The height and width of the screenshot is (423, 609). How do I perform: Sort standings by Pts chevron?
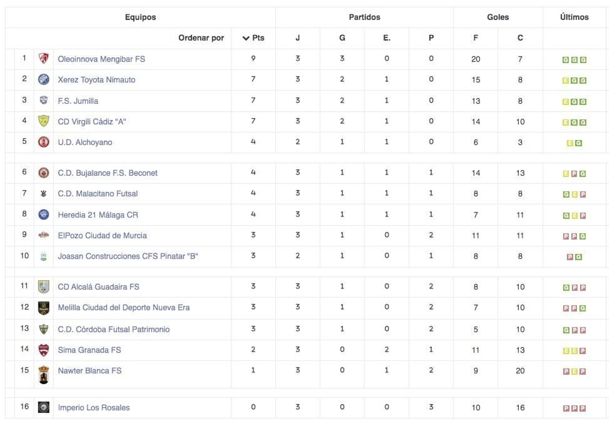coord(246,38)
